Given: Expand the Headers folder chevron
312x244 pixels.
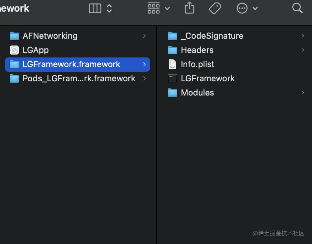Looking at the screenshot, I should pyautogui.click(x=303, y=50).
